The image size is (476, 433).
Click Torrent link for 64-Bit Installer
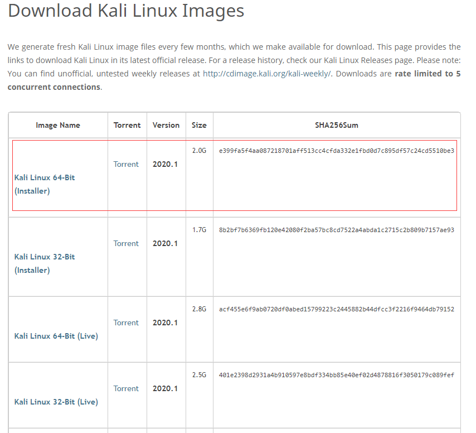(x=126, y=164)
